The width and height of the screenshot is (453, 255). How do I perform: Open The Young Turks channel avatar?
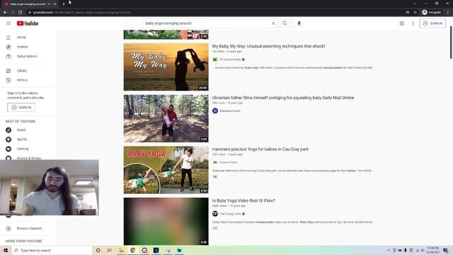(x=215, y=214)
